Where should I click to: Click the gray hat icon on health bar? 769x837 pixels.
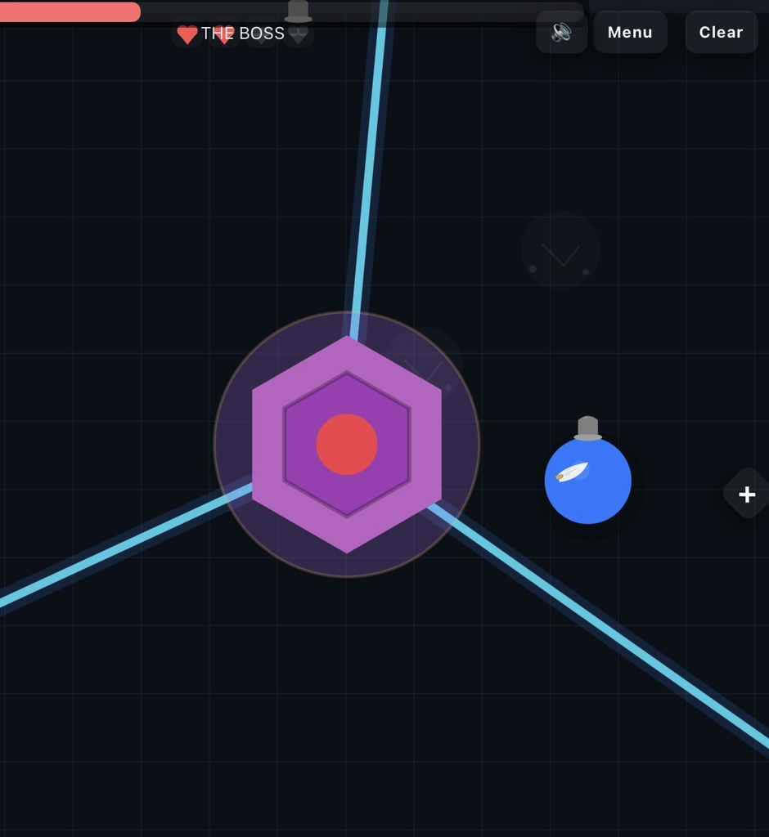pyautogui.click(x=299, y=11)
